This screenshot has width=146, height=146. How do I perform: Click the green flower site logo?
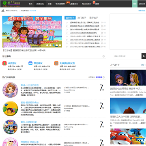point(4,3)
